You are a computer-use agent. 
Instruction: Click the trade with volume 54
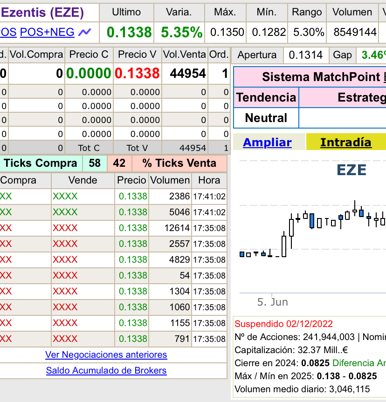click(113, 276)
